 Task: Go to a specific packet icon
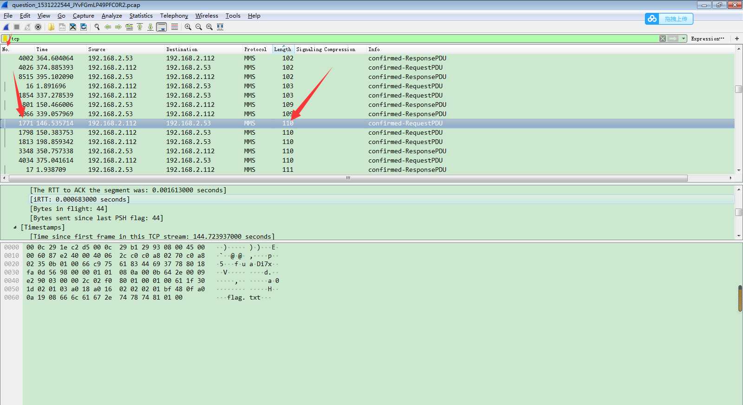(x=129, y=27)
